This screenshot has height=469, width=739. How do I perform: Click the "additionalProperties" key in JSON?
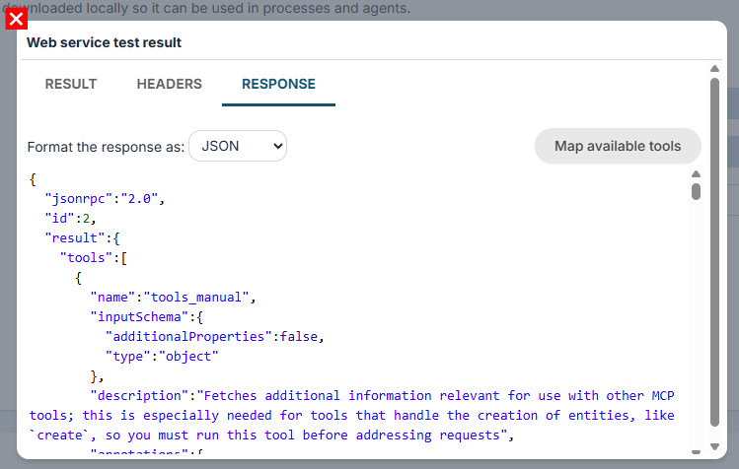pos(188,337)
